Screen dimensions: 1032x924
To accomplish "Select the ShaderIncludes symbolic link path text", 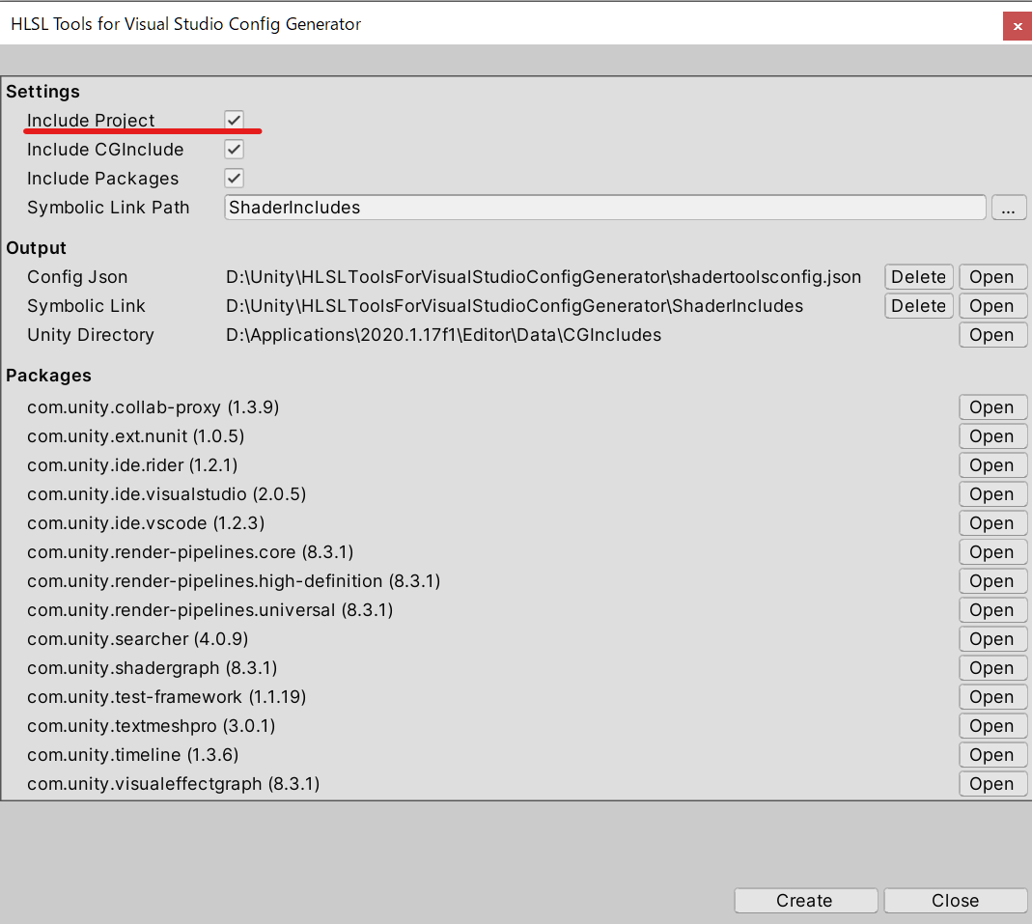I will point(514,306).
